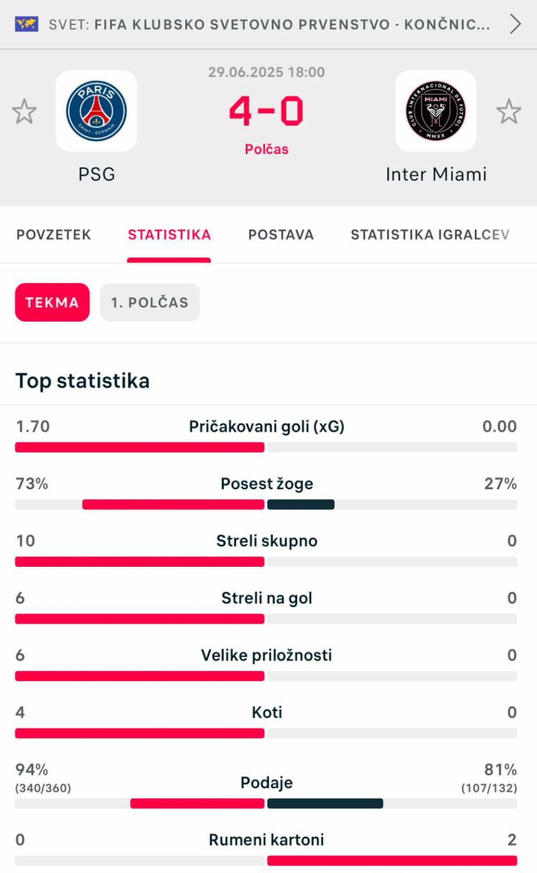Tap the world flag competition icon

pyautogui.click(x=26, y=24)
